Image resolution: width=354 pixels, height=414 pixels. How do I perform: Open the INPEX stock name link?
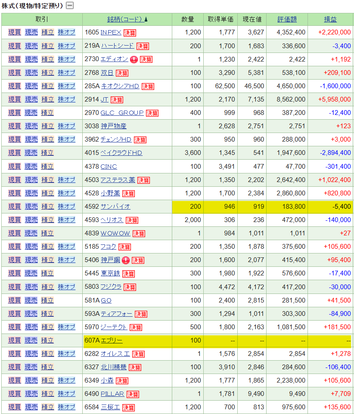click(111, 32)
